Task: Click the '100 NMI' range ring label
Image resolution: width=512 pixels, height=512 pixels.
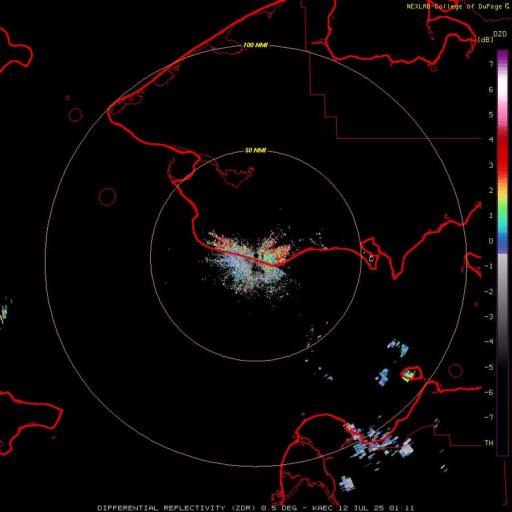Action: coord(255,45)
